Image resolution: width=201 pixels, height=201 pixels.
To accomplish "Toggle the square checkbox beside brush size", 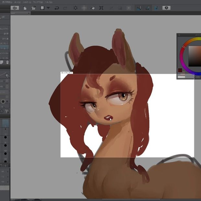I will (7, 81).
